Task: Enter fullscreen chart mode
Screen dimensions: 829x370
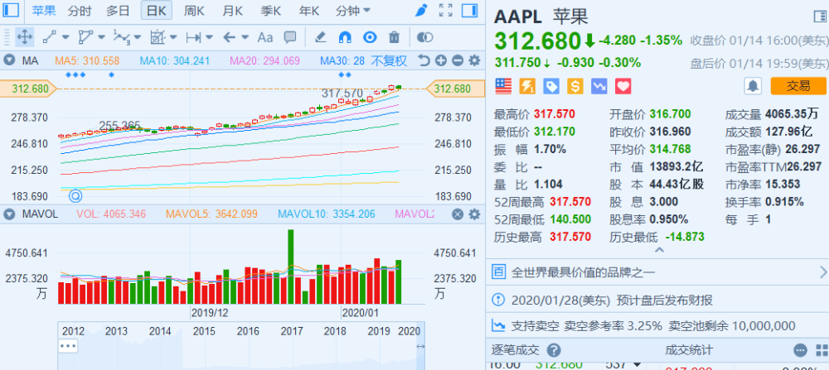Action: (x=446, y=10)
